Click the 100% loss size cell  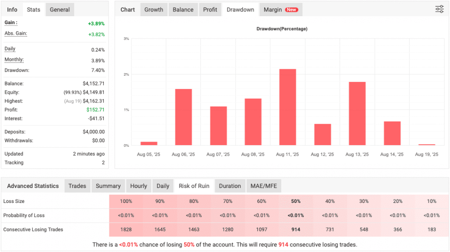[126, 201]
